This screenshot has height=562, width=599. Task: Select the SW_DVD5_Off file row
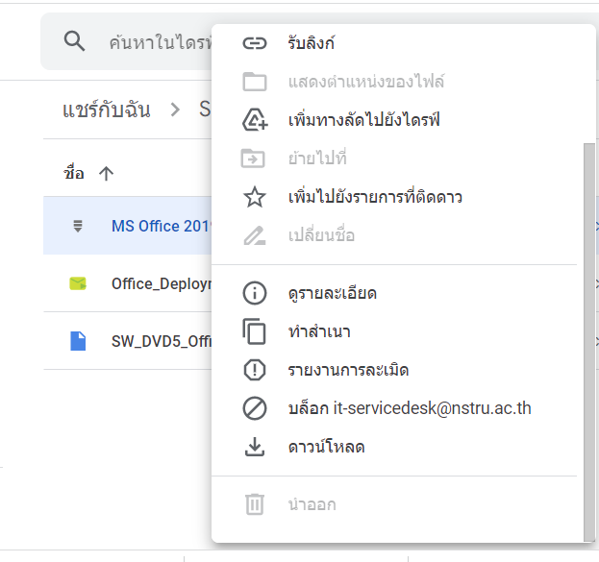127,341
